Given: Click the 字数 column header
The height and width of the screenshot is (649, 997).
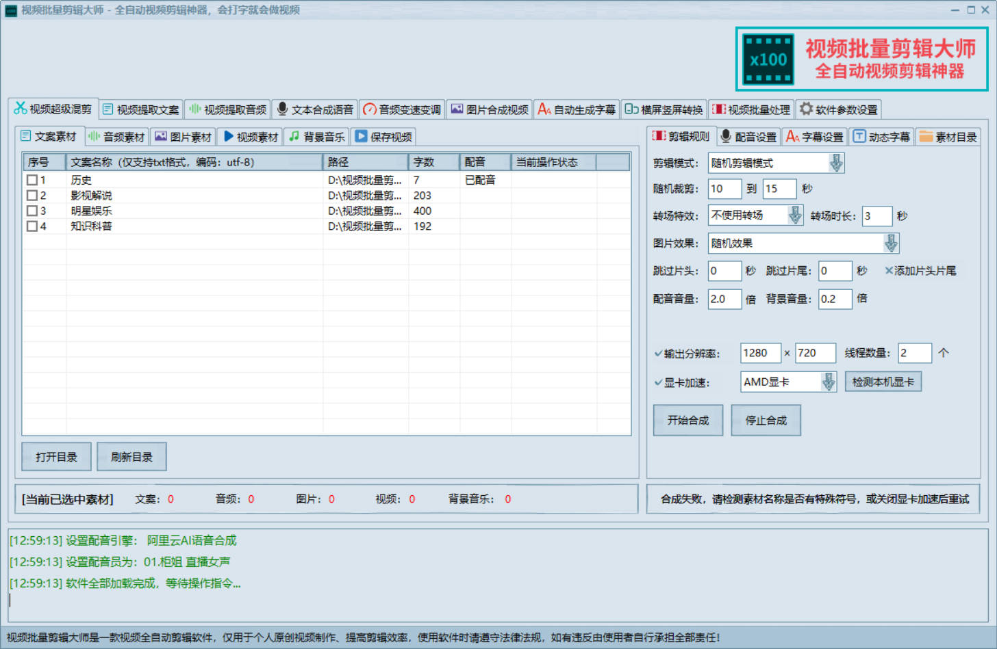Looking at the screenshot, I should 434,162.
